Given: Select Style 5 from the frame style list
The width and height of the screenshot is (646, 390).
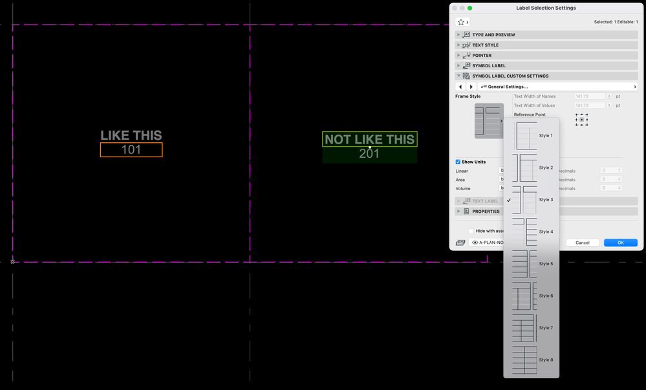Looking at the screenshot, I should [525, 263].
